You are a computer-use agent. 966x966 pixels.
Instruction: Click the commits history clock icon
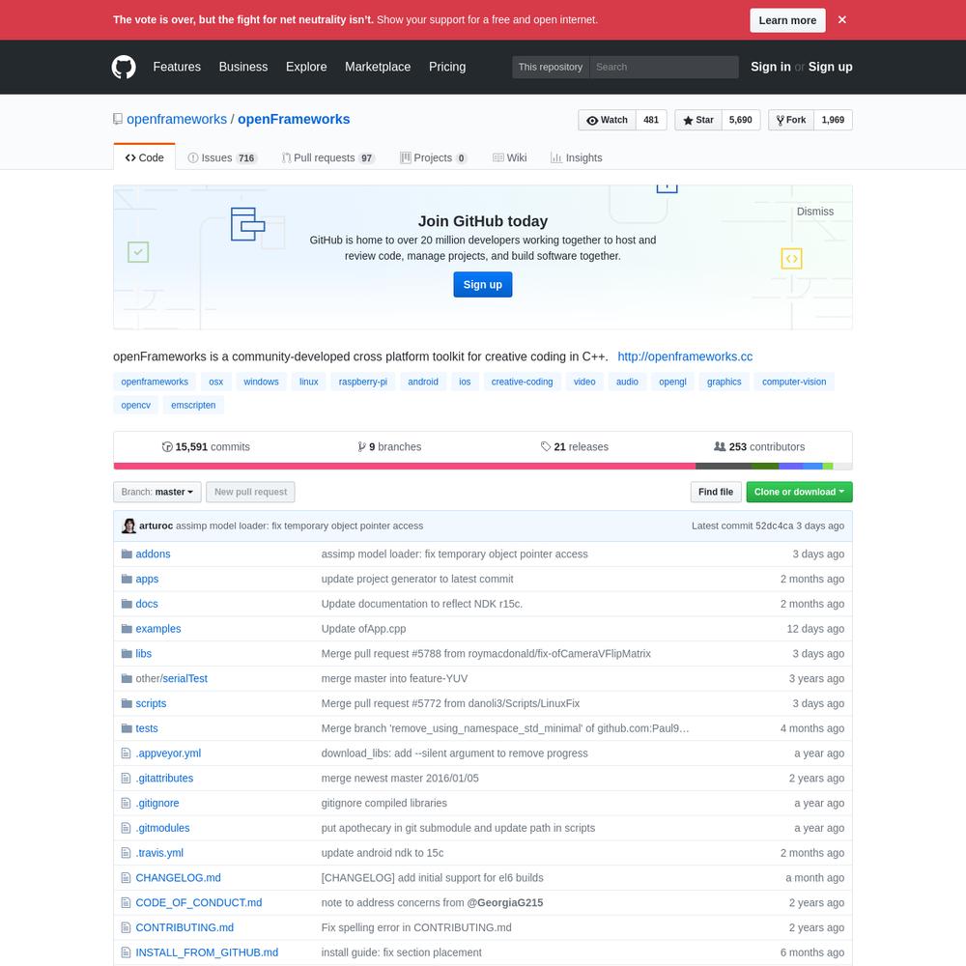click(x=167, y=446)
